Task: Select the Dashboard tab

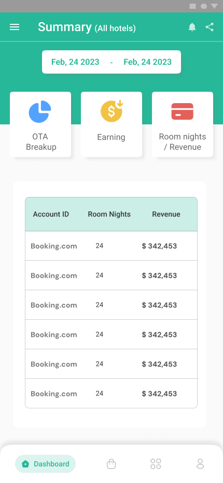Action: pos(45,464)
